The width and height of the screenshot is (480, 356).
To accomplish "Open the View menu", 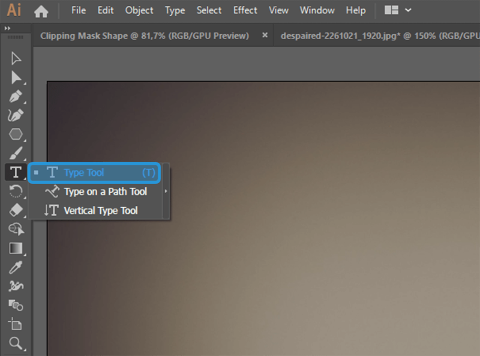I will (278, 10).
